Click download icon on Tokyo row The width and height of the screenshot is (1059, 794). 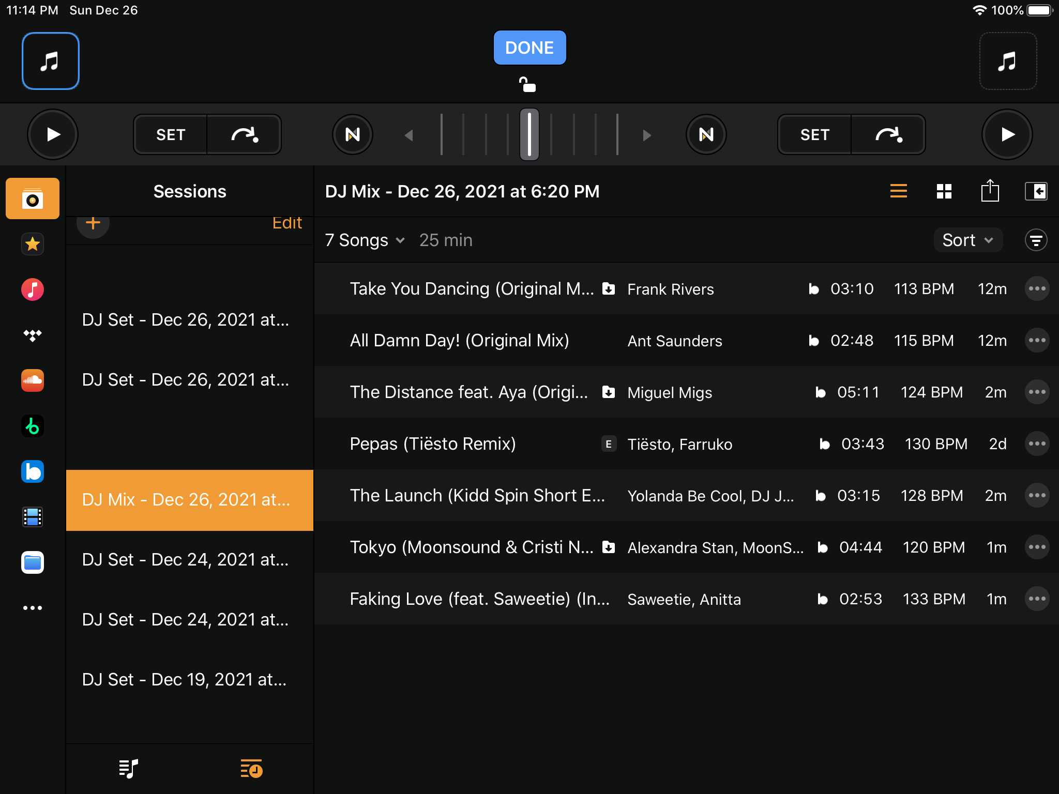[609, 547]
